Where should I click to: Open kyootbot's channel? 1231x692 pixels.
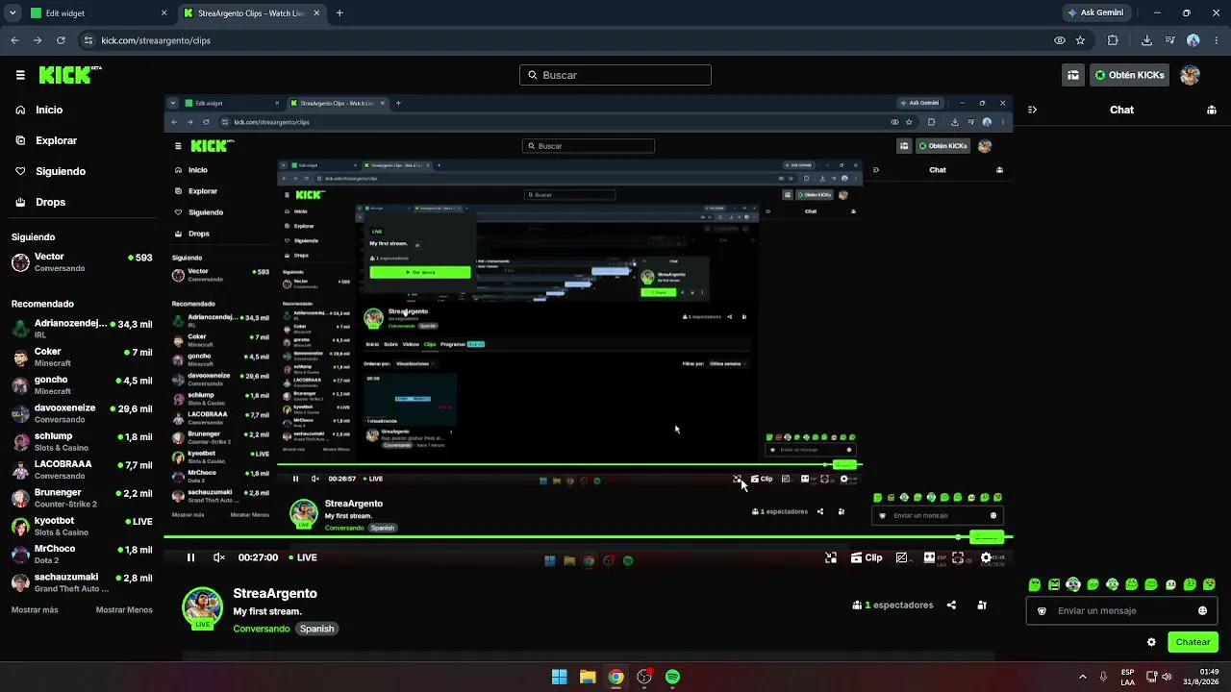point(82,527)
